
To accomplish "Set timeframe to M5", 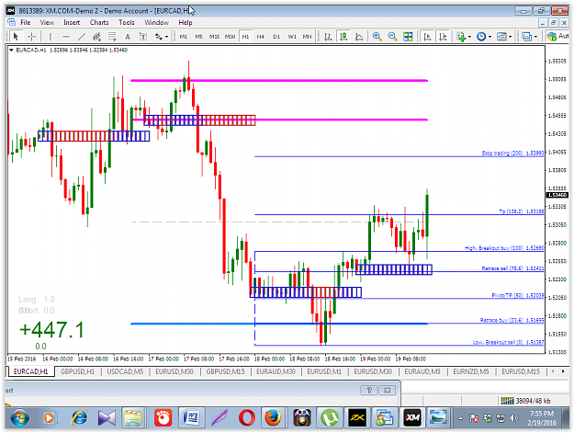I will point(198,36).
